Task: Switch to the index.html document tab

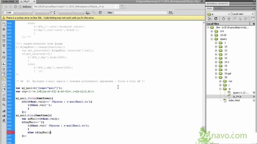Action: click(8, 2)
